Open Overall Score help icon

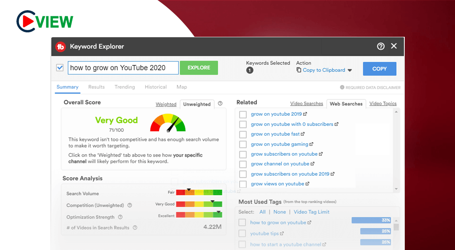pos(220,103)
